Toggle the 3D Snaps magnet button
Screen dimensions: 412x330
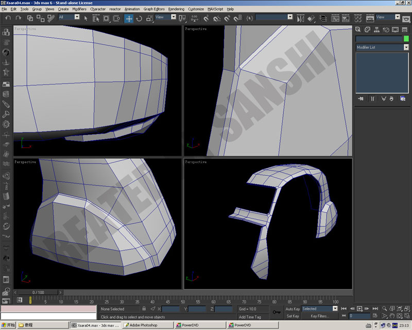click(x=207, y=19)
